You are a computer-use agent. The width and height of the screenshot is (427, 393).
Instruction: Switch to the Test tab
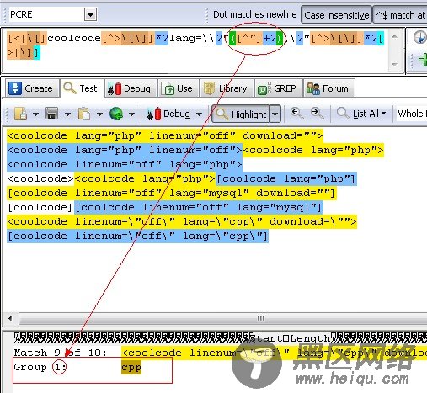coord(82,88)
